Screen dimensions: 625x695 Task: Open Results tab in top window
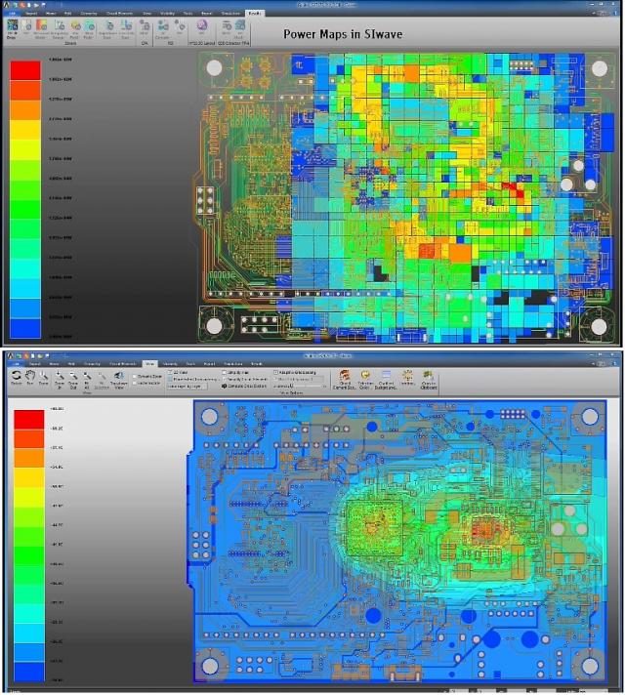(254, 14)
